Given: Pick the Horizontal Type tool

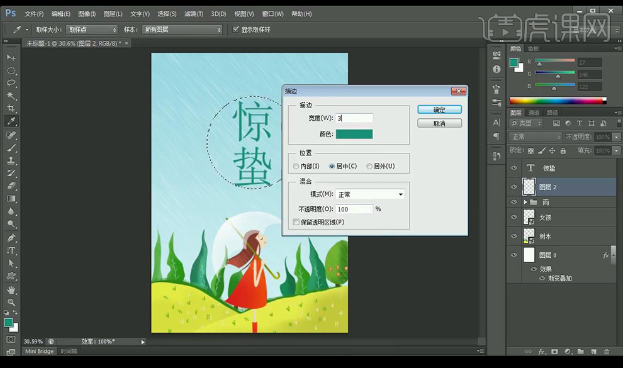Looking at the screenshot, I should tap(11, 250).
